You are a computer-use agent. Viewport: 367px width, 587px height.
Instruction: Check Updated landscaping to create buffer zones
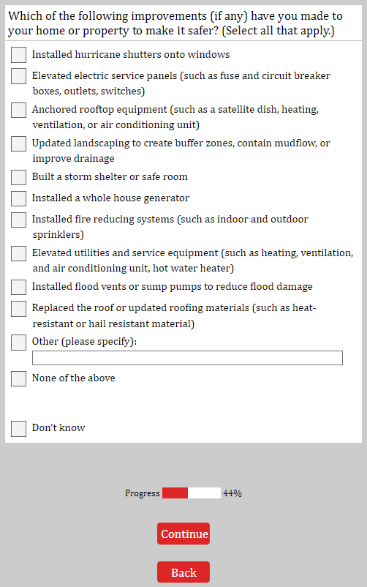[x=18, y=143]
